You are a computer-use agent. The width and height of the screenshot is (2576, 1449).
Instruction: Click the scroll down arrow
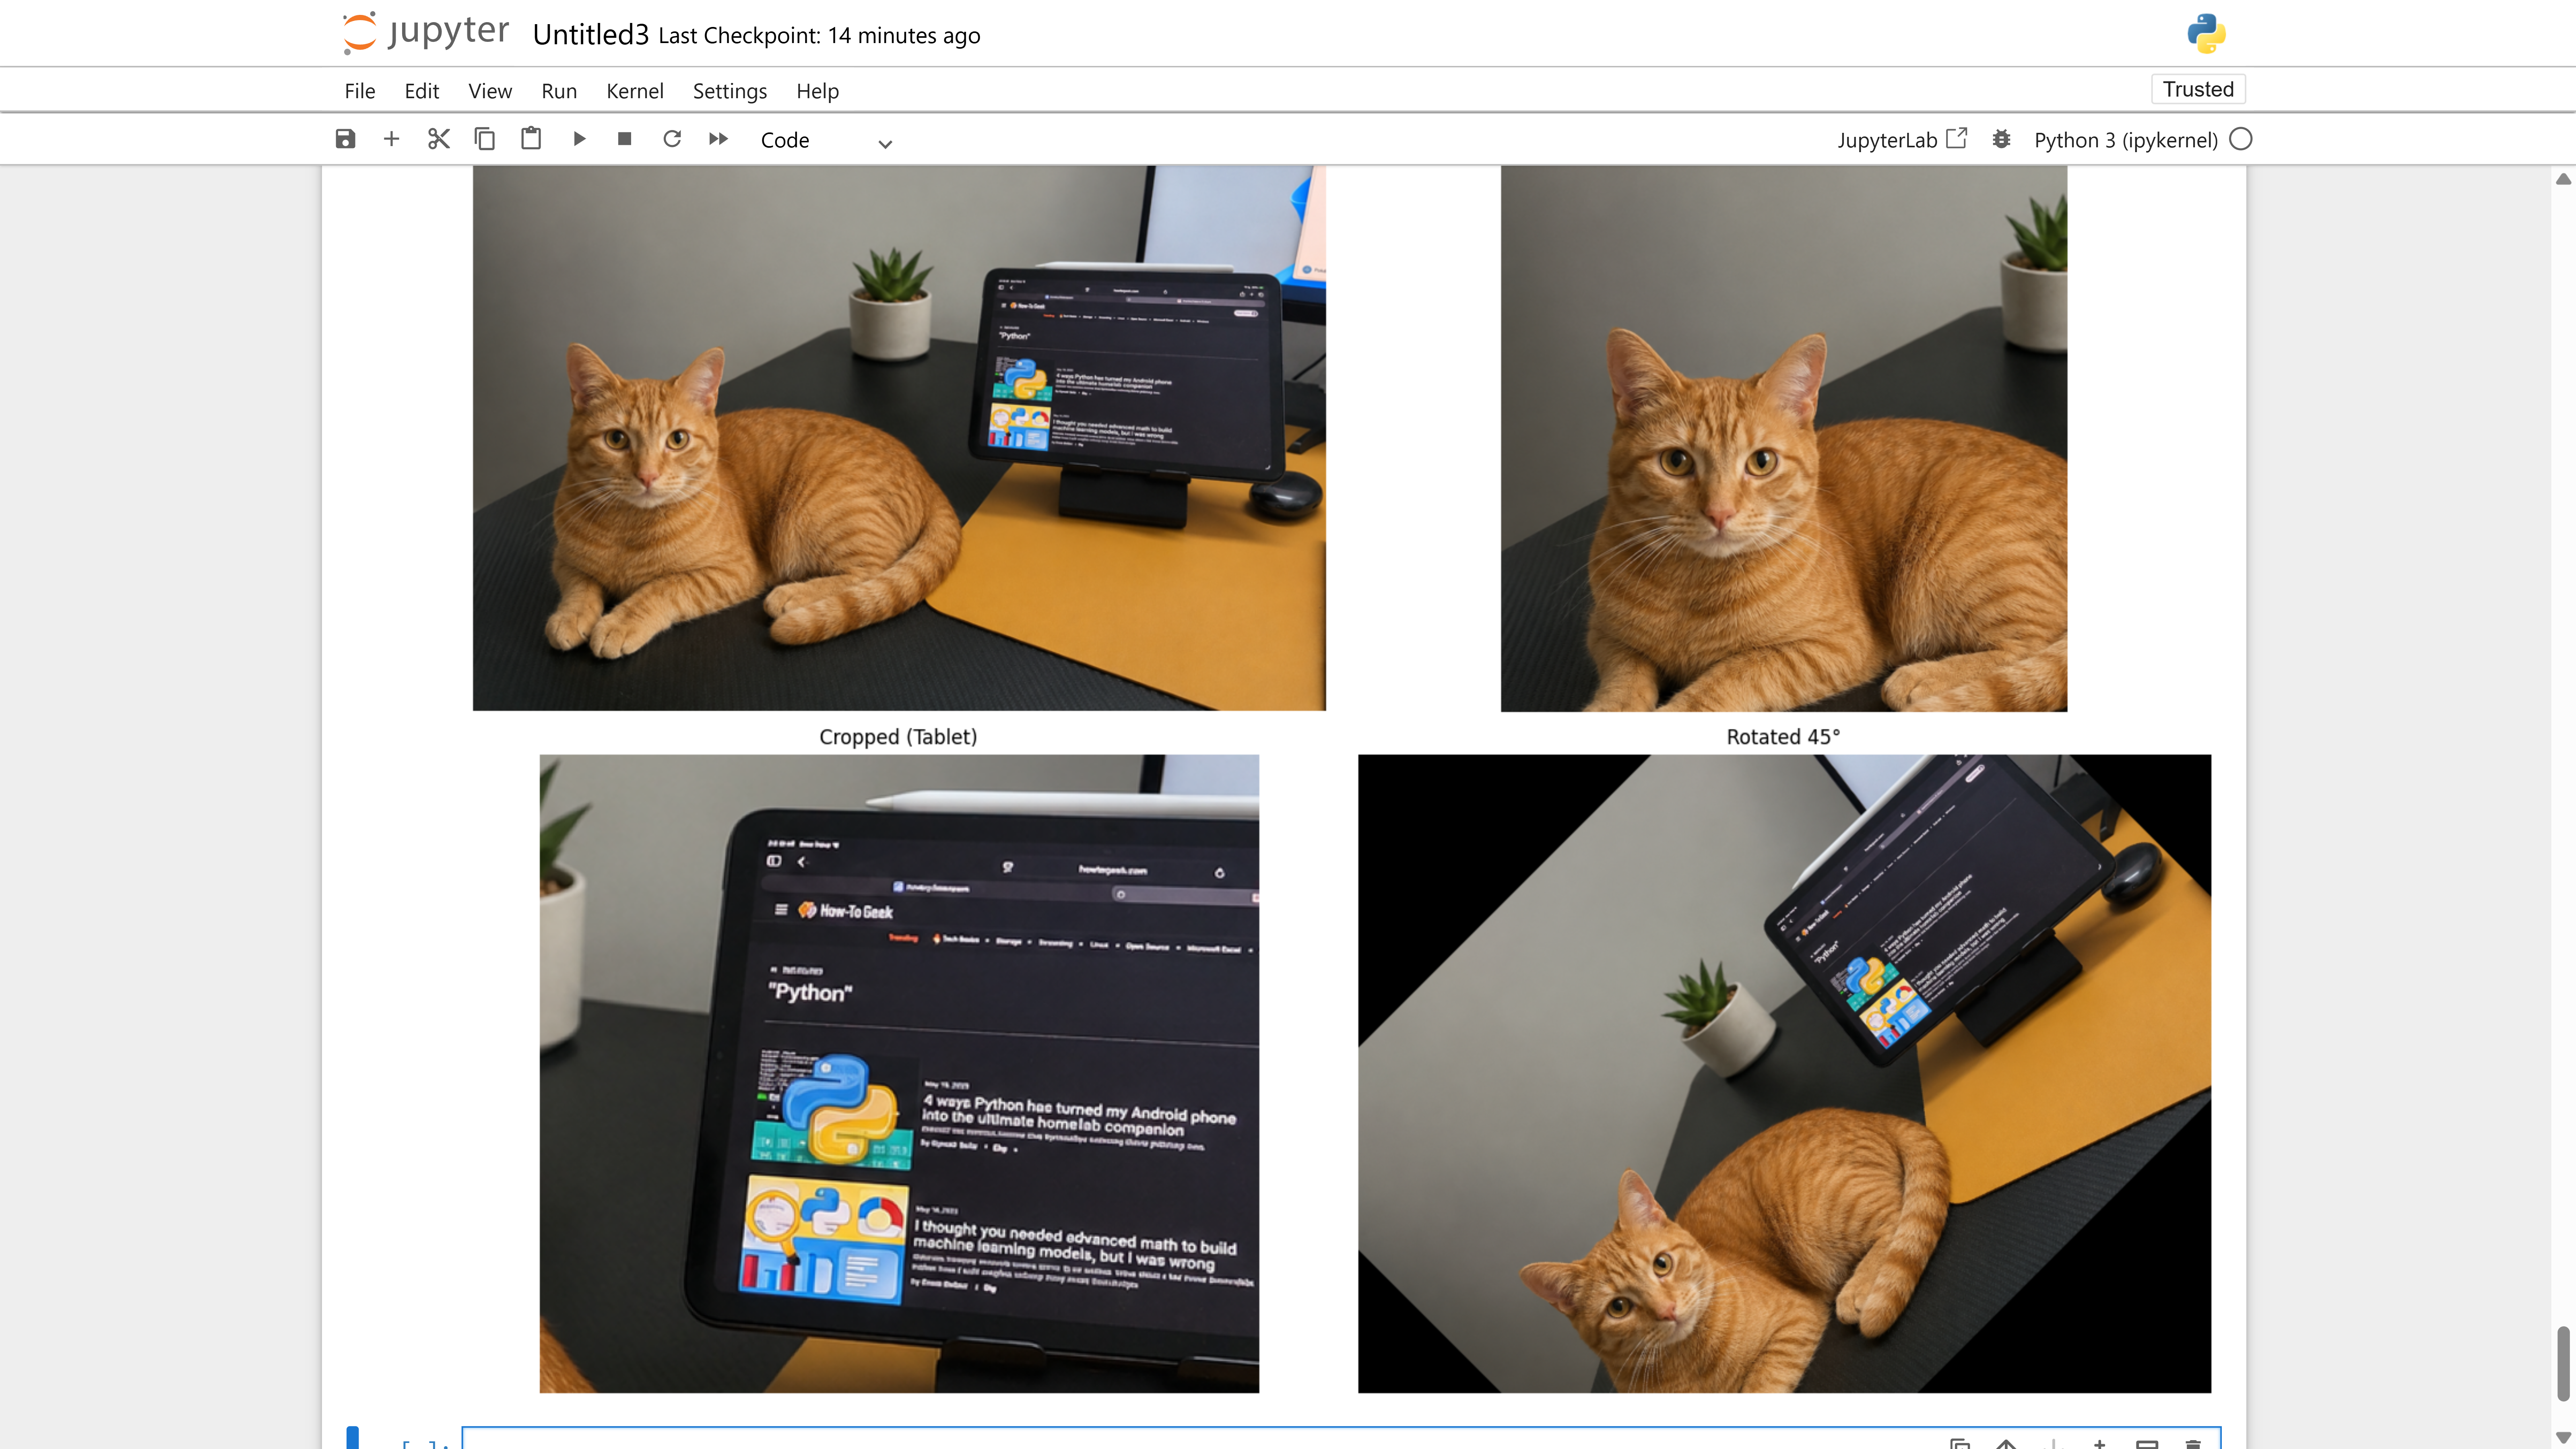(x=2563, y=1438)
